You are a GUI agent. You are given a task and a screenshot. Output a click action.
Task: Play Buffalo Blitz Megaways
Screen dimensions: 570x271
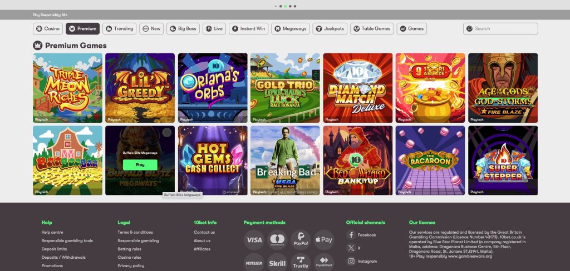point(140,165)
